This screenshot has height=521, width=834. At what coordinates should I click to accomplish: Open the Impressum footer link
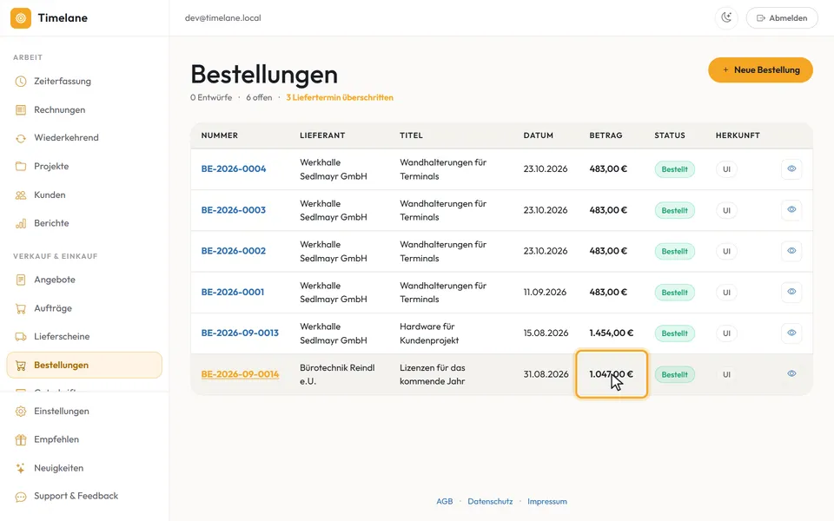pyautogui.click(x=547, y=501)
